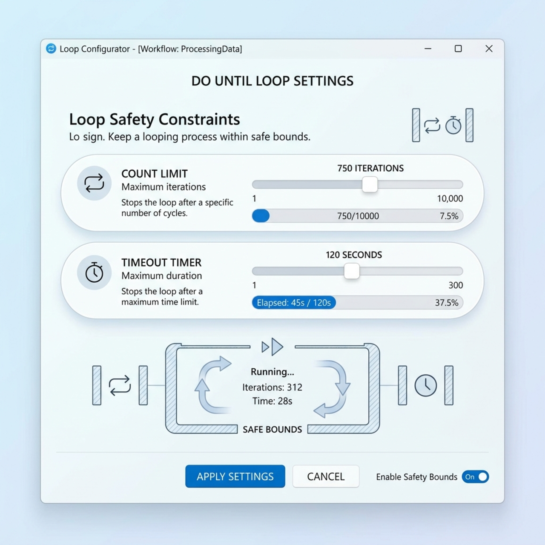The image size is (545, 545).
Task: Click the fast-forward play icon above Running
Action: (x=272, y=347)
